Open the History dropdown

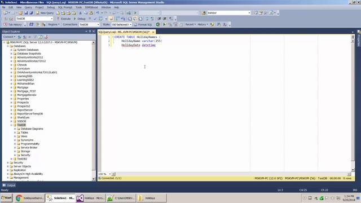(x=202, y=24)
